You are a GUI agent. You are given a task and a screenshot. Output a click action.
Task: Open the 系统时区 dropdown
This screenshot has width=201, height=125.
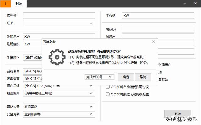(x=33, y=58)
